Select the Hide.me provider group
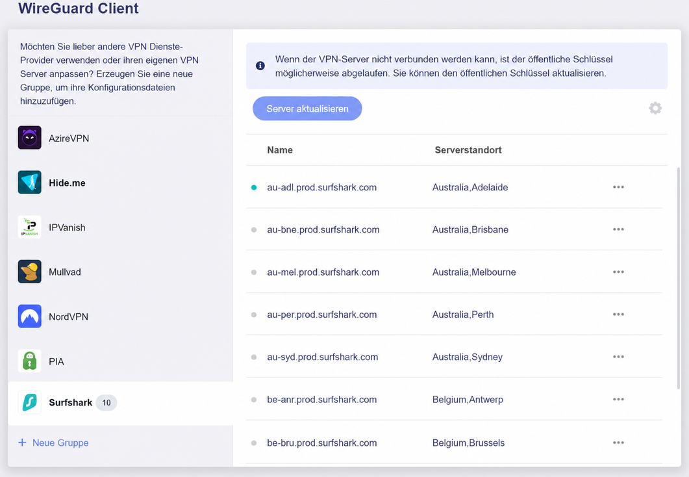This screenshot has width=689, height=477. [120, 183]
